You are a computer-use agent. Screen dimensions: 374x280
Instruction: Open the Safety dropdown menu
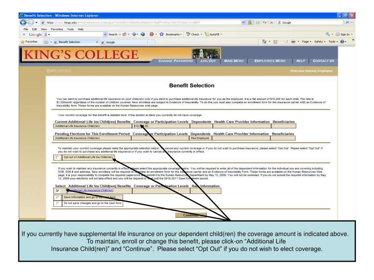tap(320, 42)
